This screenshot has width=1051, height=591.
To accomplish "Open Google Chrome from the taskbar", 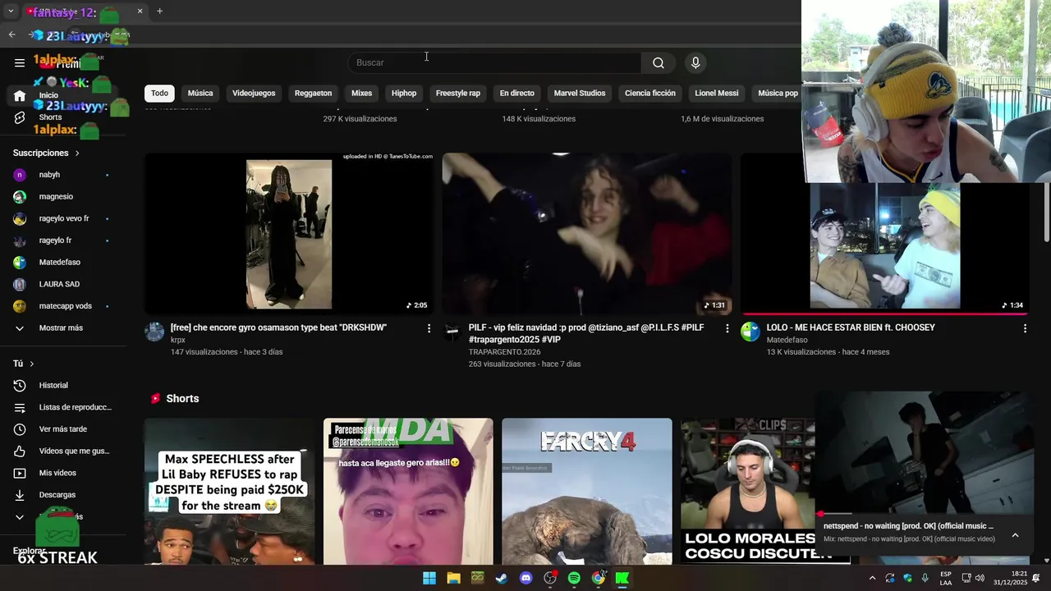I will [599, 578].
